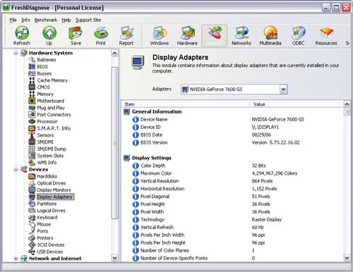
Task: Select Plug and Play tree item
Action: tap(51, 108)
